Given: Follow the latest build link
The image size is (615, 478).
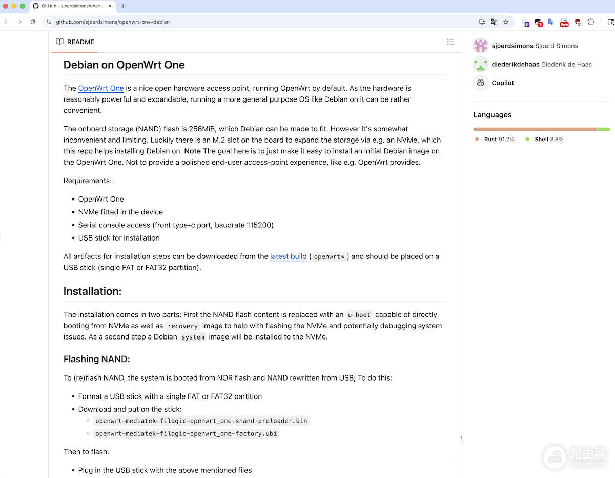Looking at the screenshot, I should 289,256.
